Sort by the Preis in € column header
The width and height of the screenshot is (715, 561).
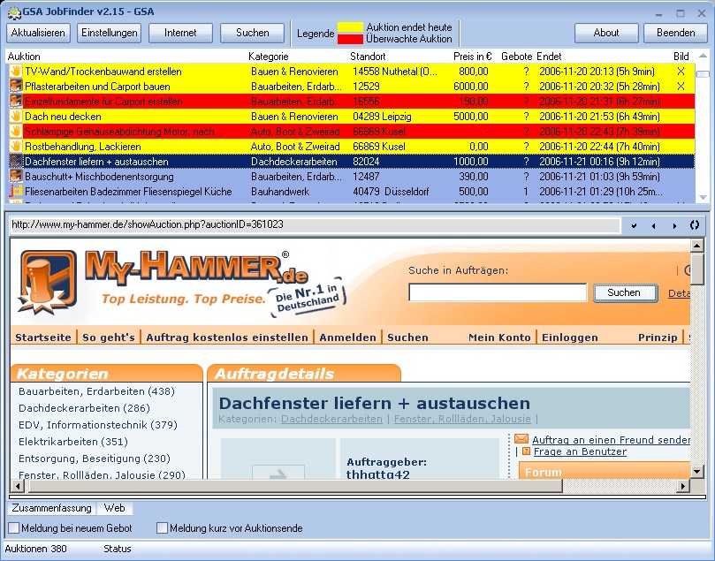tap(473, 57)
